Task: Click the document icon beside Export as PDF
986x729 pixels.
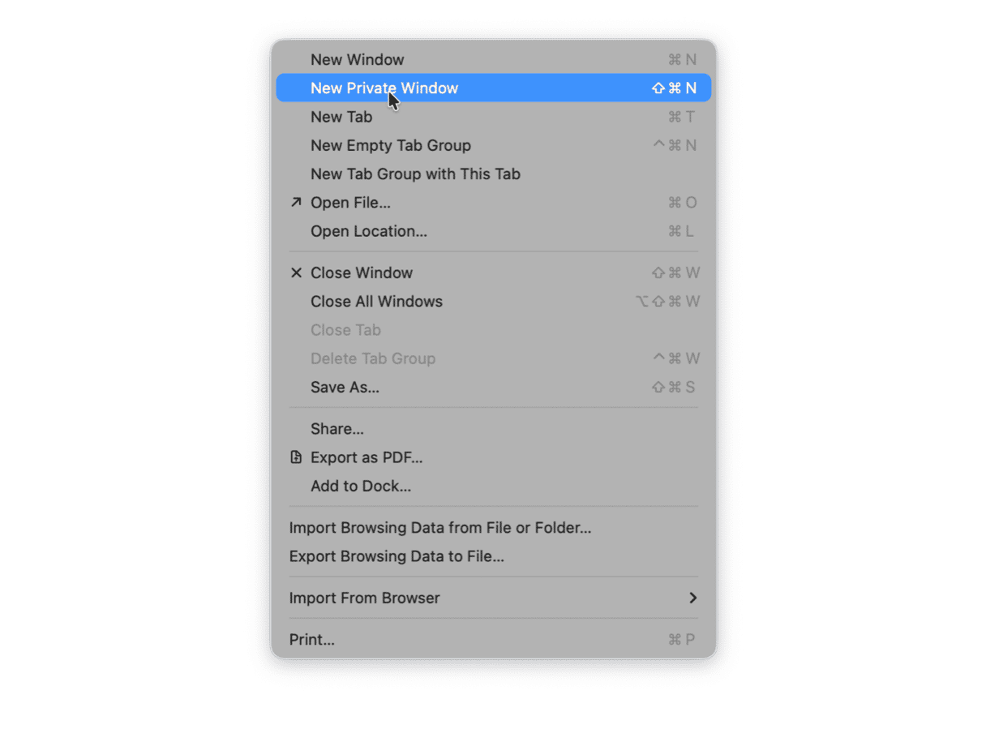Action: coord(296,457)
